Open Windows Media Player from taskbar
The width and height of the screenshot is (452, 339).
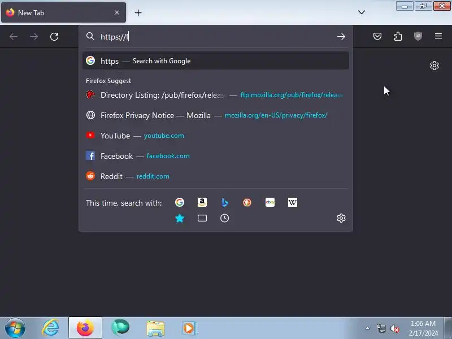[190, 328]
